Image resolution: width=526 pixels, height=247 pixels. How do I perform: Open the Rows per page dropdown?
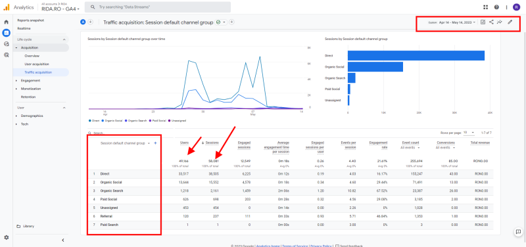click(x=469, y=133)
